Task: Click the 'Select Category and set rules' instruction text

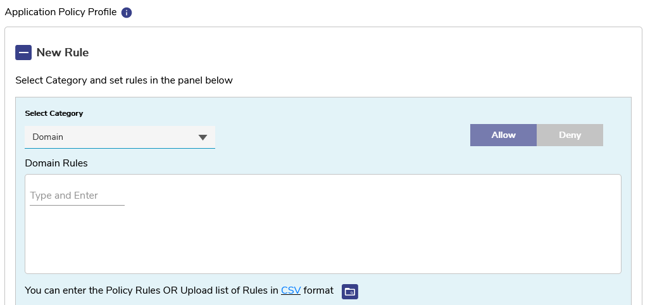Action: coord(124,80)
